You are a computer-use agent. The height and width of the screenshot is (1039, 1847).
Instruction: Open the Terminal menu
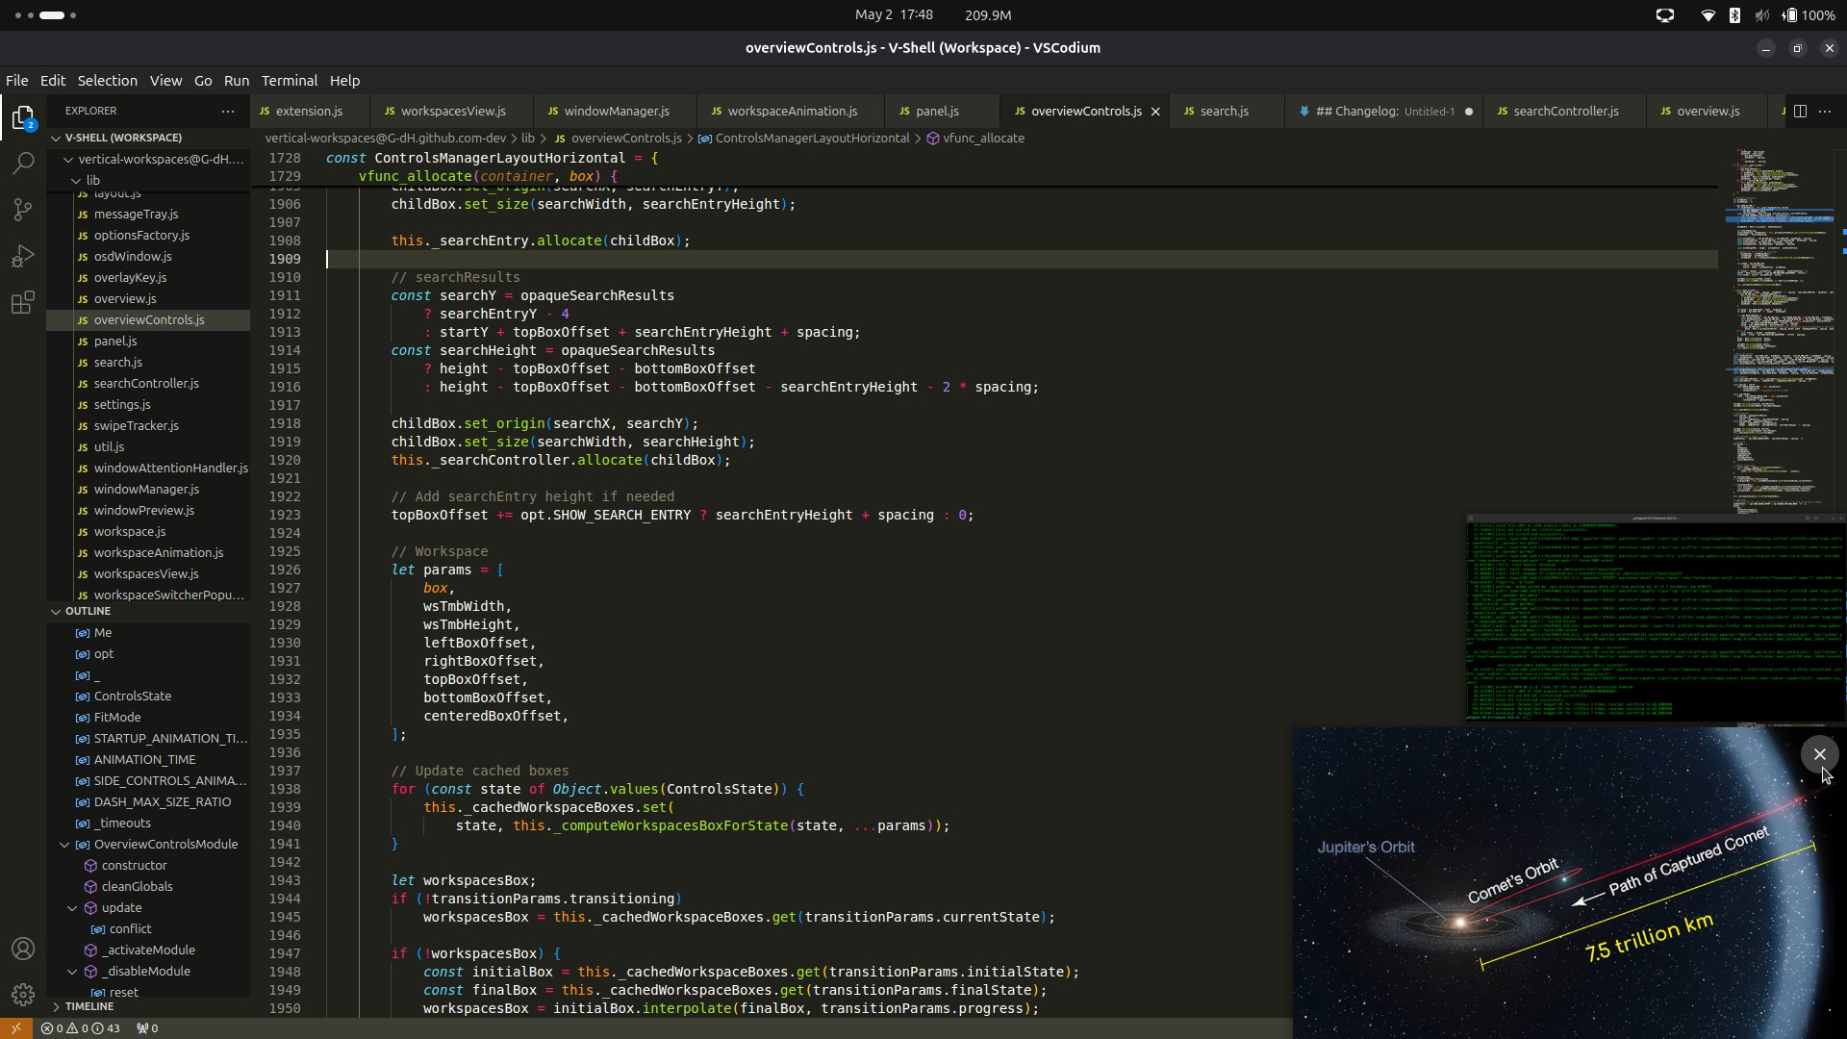click(x=289, y=81)
